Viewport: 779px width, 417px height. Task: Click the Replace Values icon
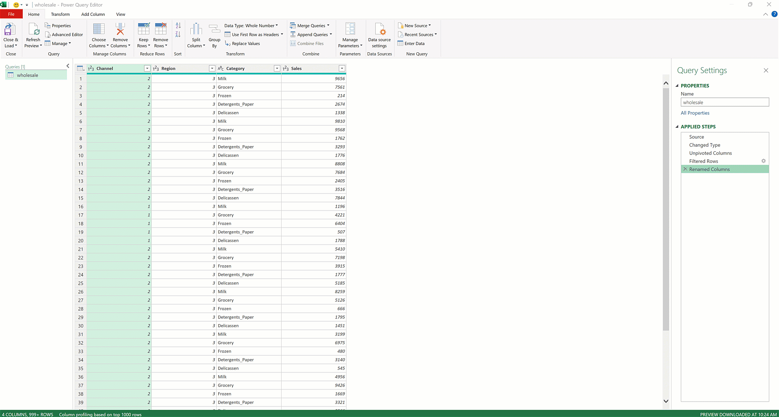228,43
